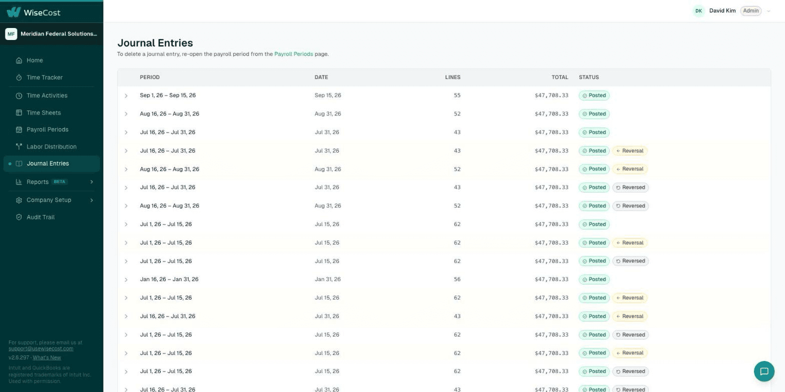Expand the Company Setup submenu chevron
Viewport: 785px width, 392px height.
coord(92,200)
